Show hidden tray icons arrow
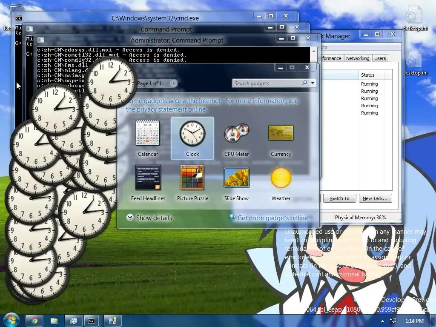This screenshot has width=436, height=327. (x=383, y=321)
